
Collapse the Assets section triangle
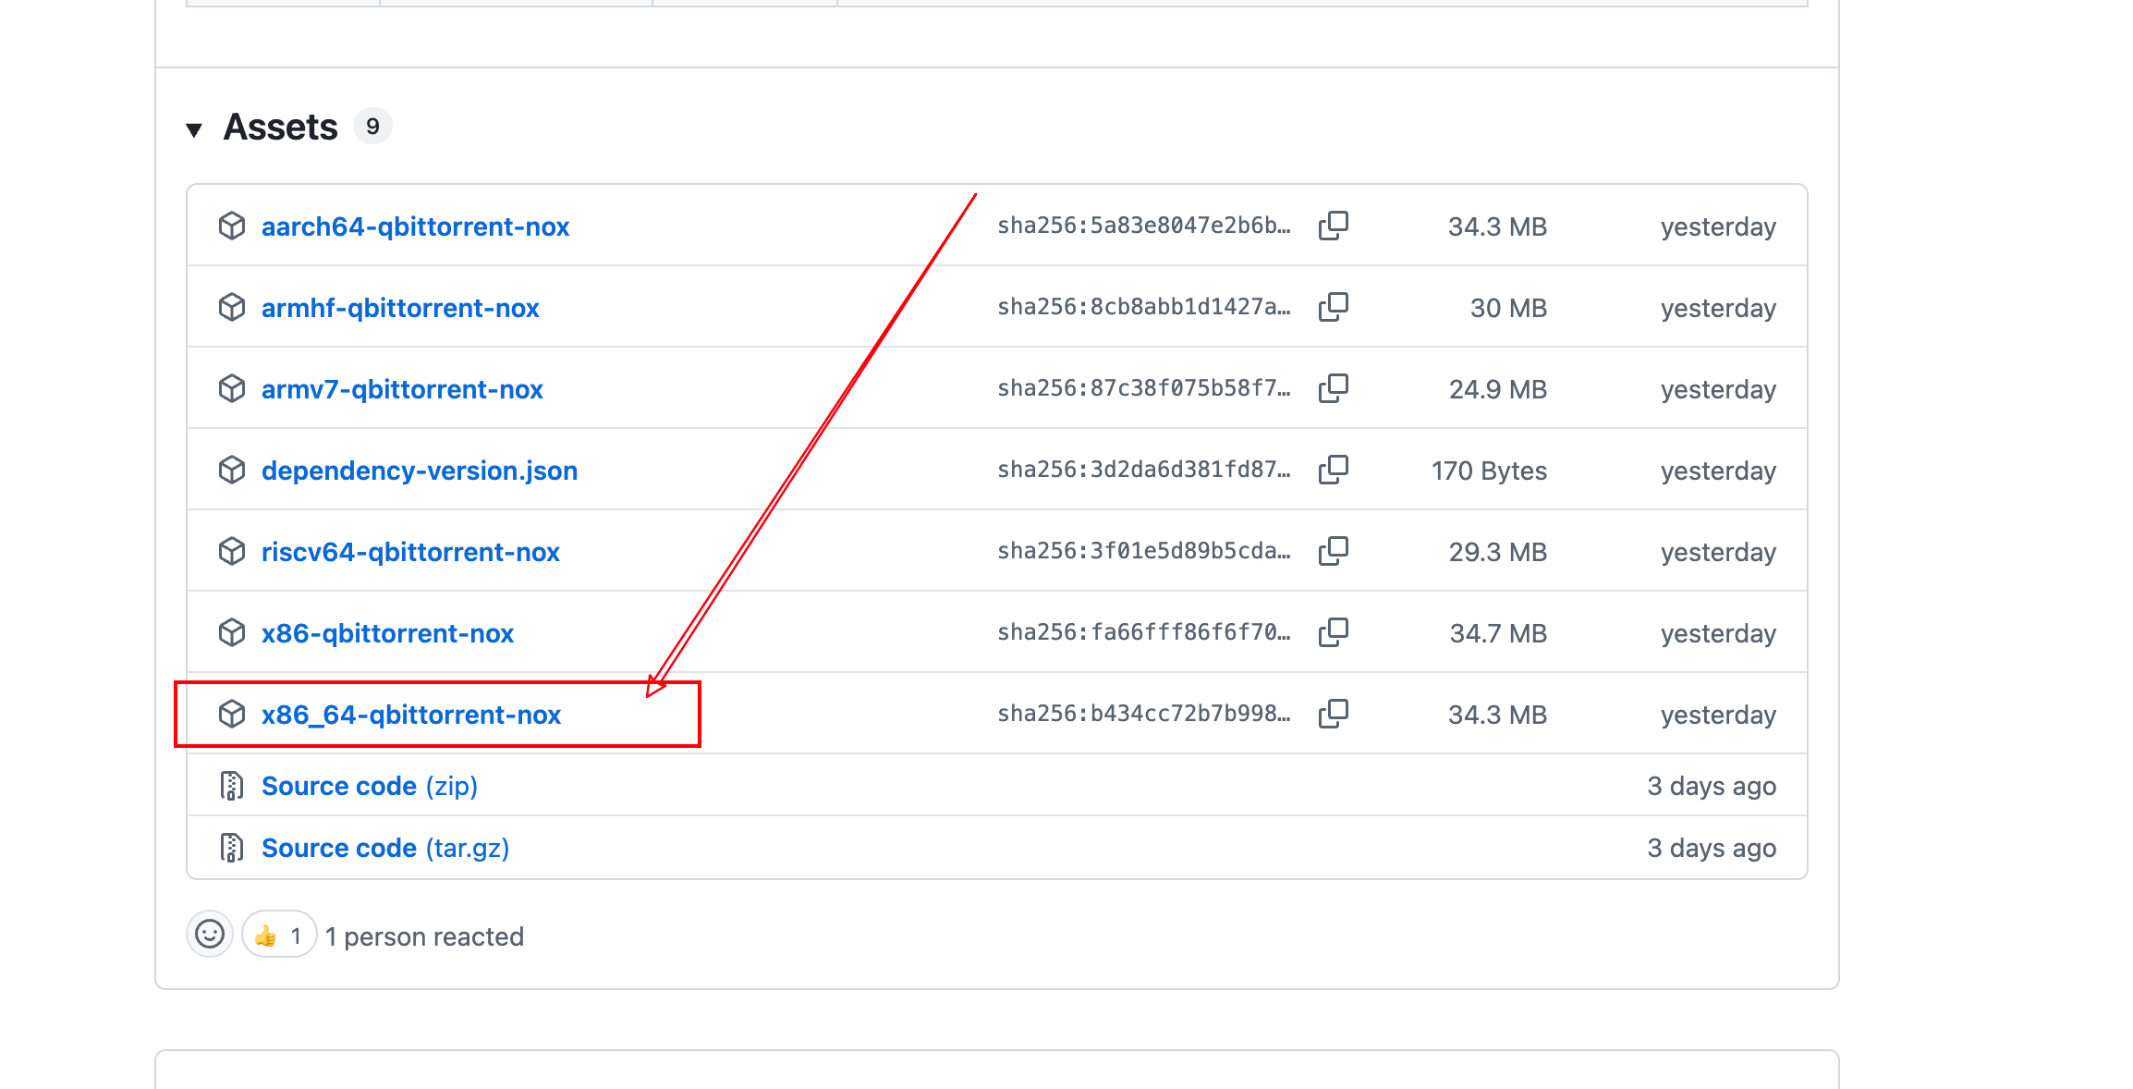point(194,129)
